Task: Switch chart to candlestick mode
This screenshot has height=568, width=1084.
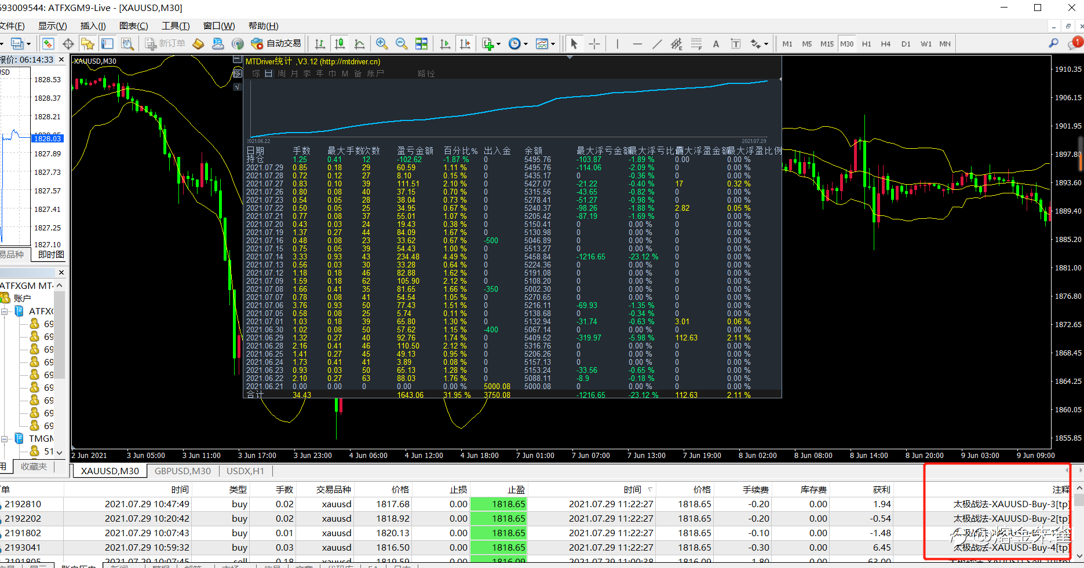Action: click(x=340, y=44)
